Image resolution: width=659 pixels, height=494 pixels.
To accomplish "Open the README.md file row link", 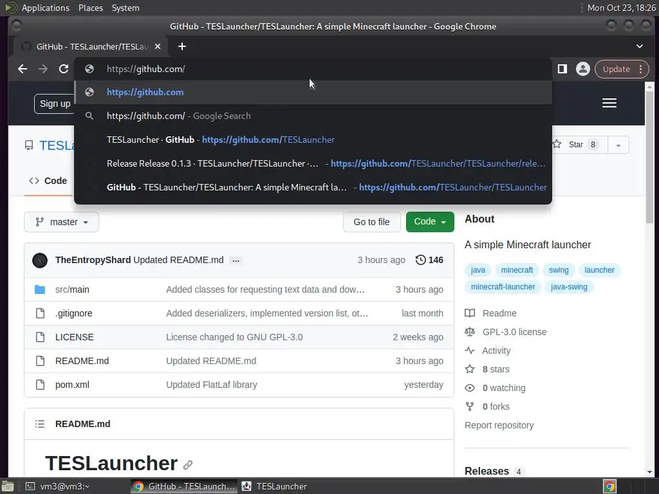I will tap(82, 361).
